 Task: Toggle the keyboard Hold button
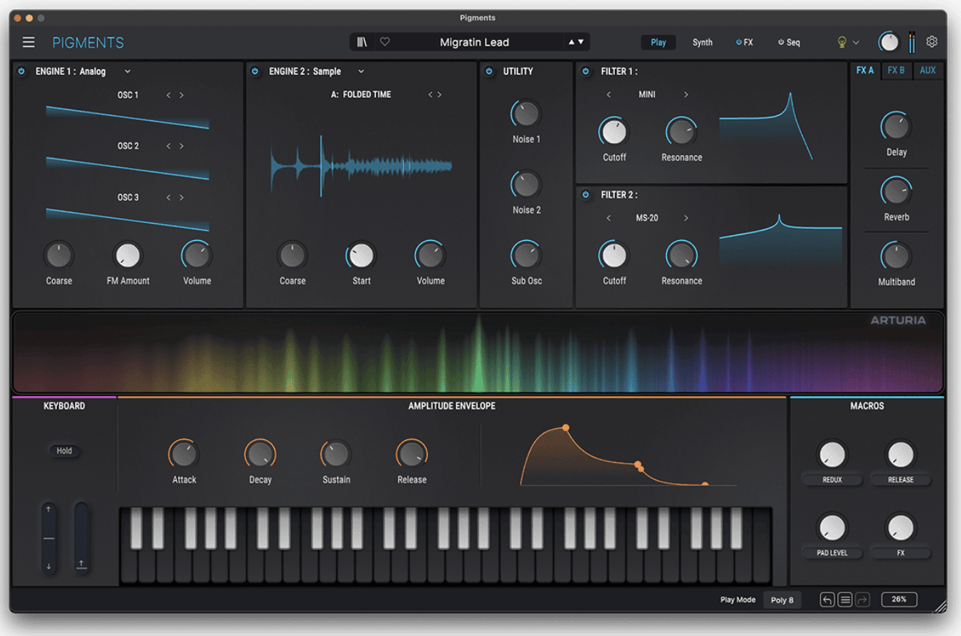pos(64,451)
